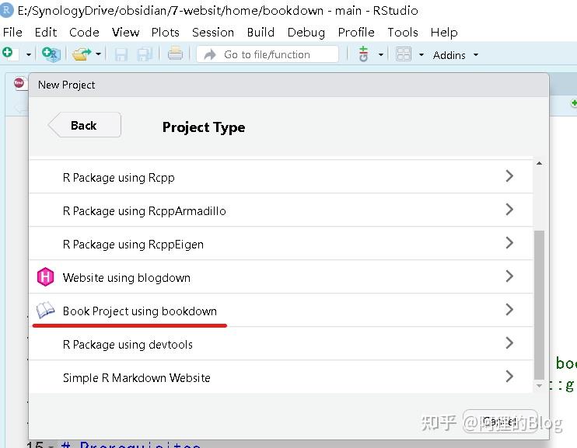Click the Save current document icon
Viewport: 577px width, 448px height.
(x=121, y=54)
